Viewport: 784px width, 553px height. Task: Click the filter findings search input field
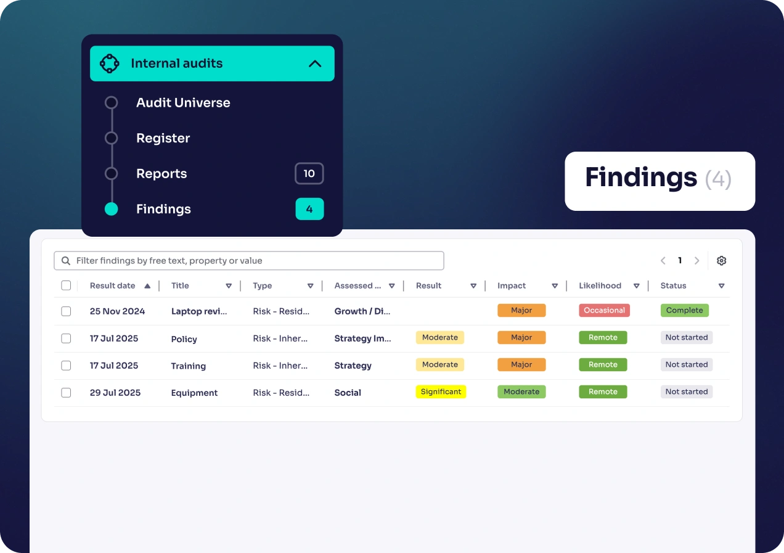tap(247, 260)
